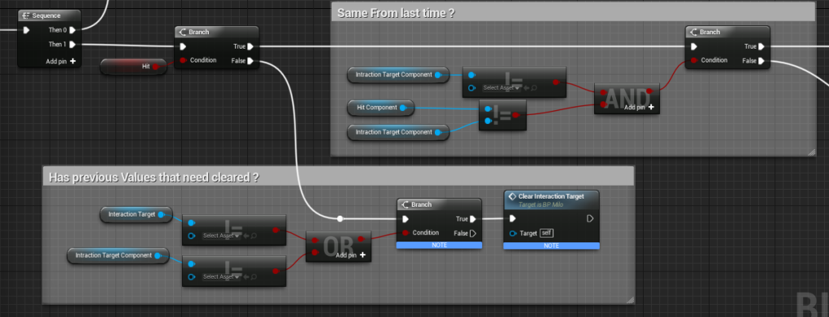Click the red Condition pin on first Branch
Viewport: 829px width, 317px height.
click(182, 60)
